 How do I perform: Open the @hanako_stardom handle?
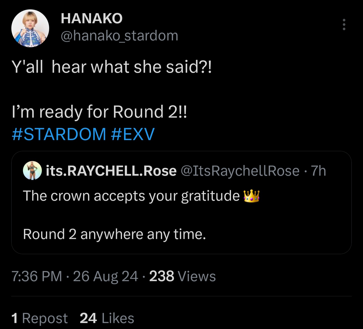pyautogui.click(x=119, y=36)
